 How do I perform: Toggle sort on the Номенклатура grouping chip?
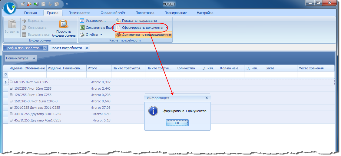[21, 58]
